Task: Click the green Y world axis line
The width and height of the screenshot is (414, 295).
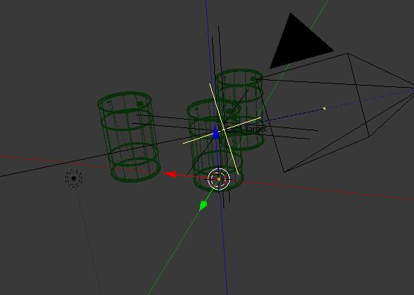Action: coord(174,250)
